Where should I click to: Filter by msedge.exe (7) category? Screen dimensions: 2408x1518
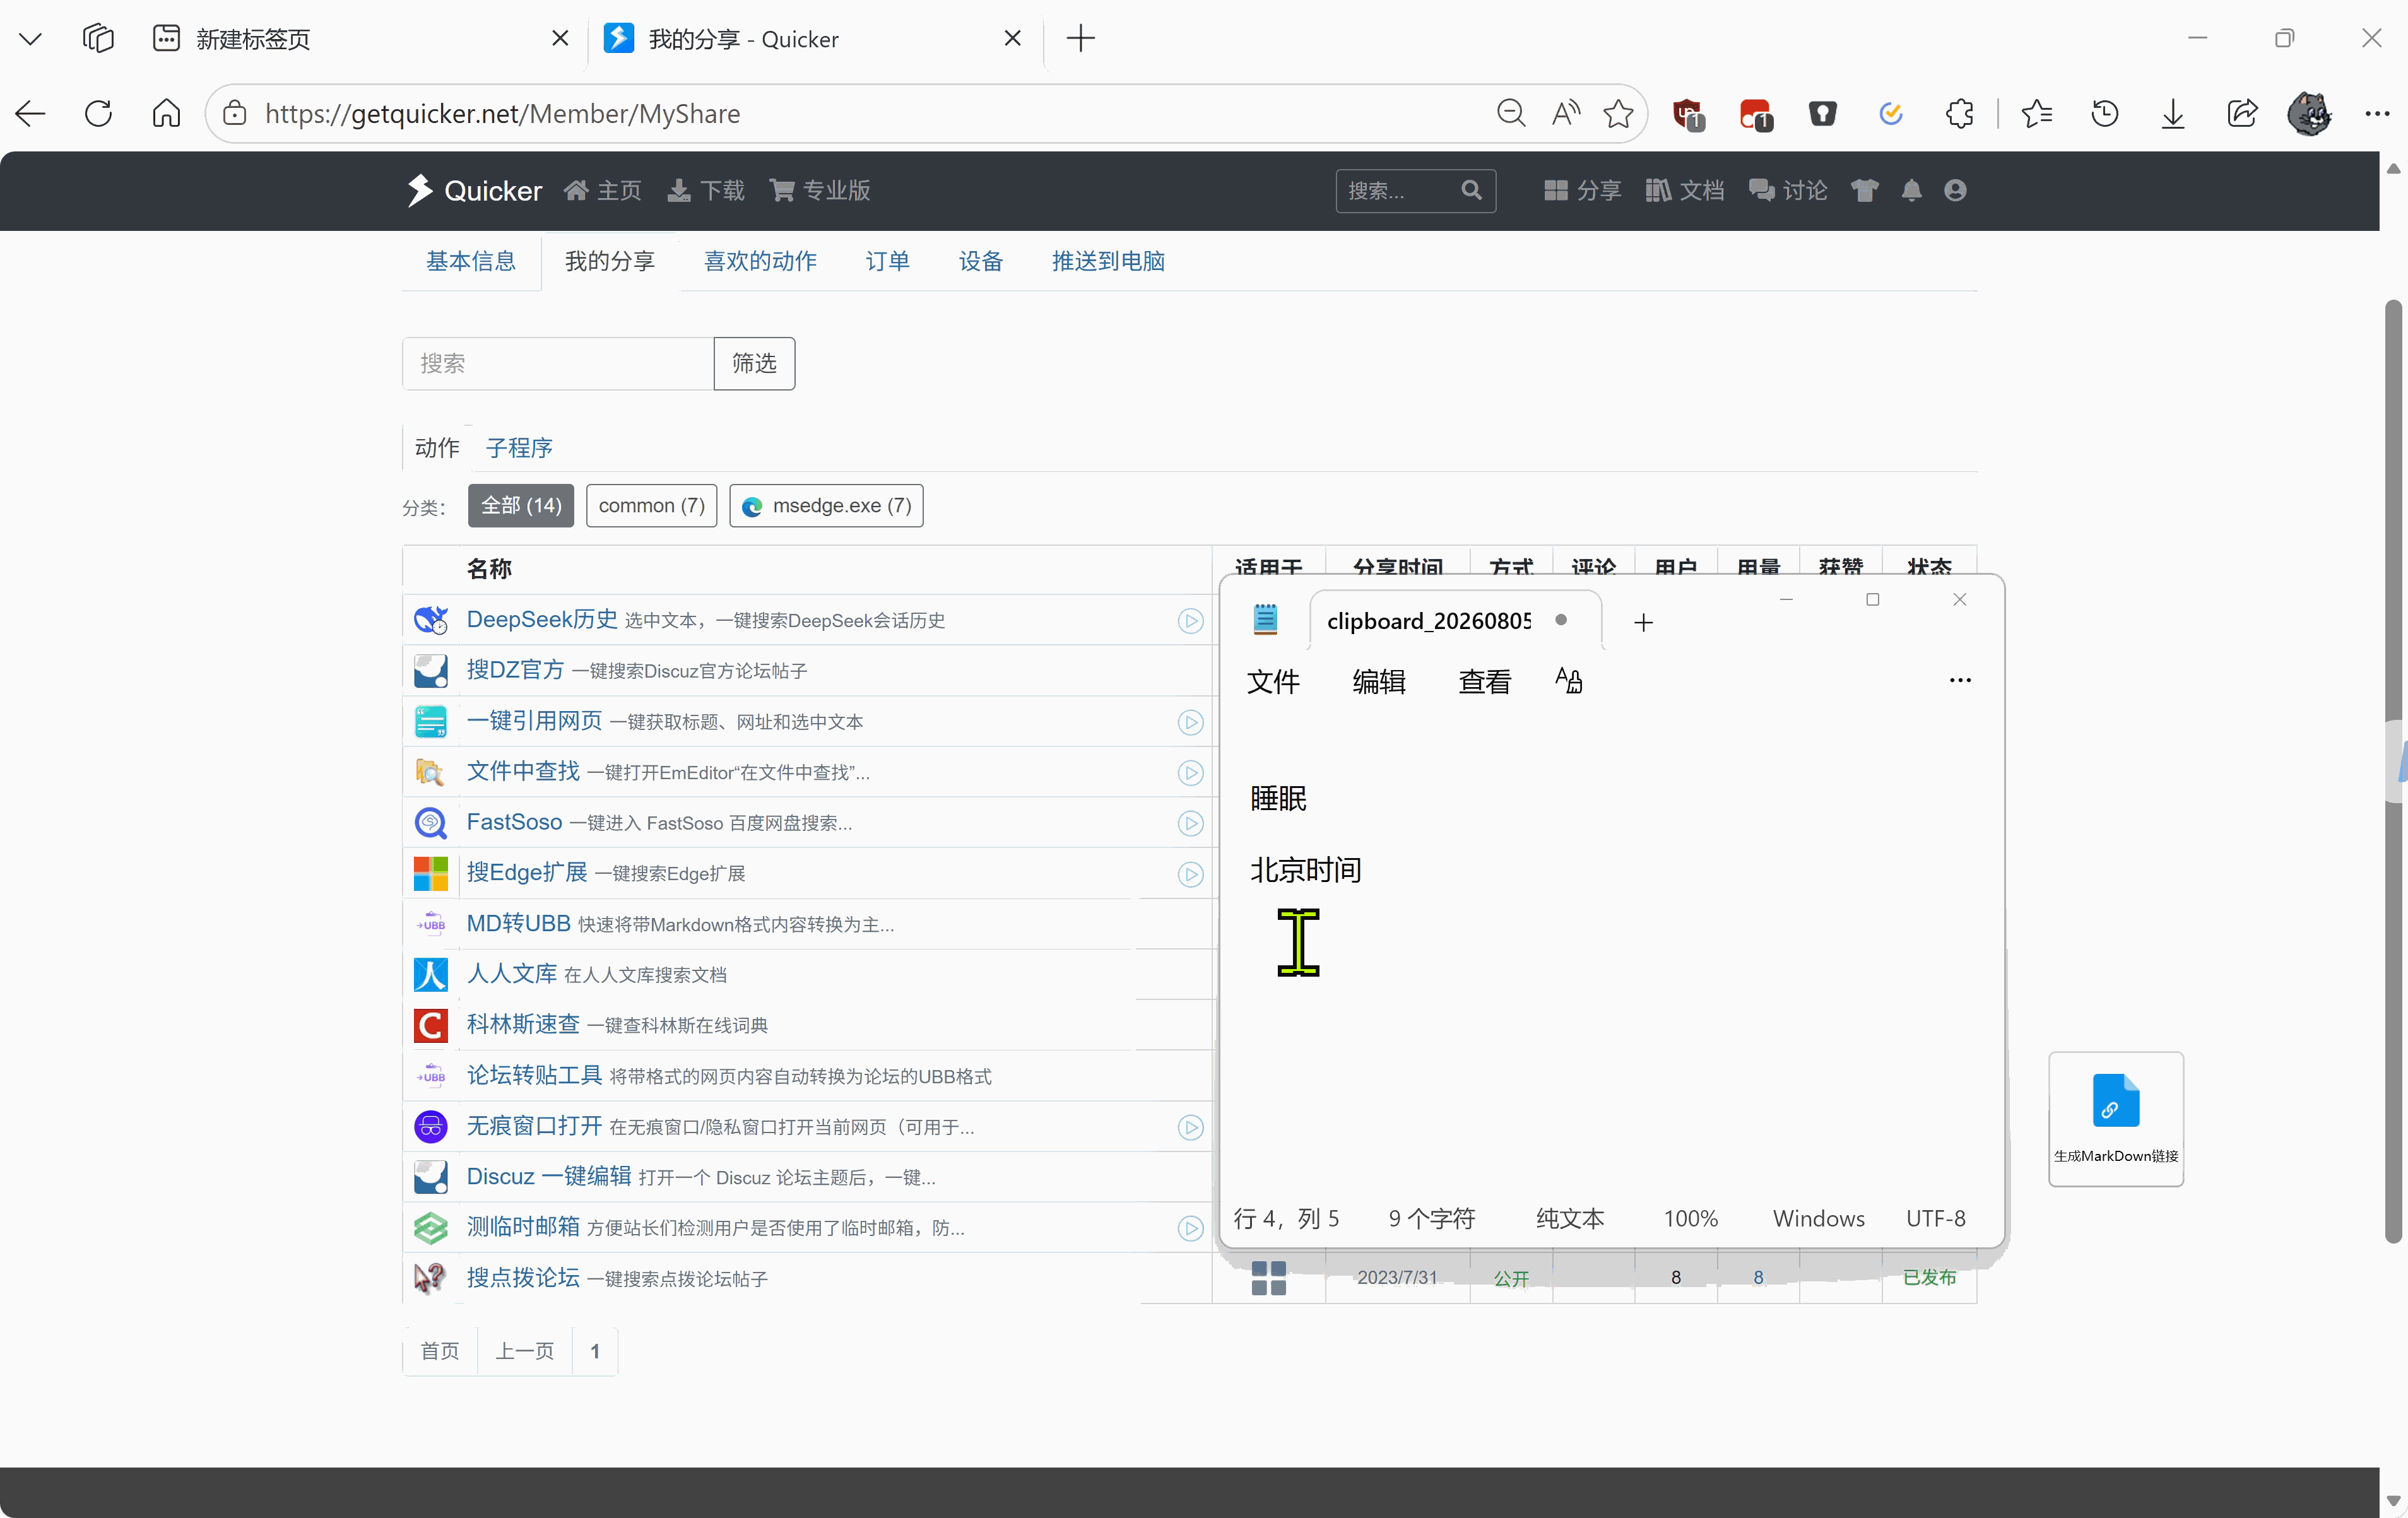[826, 505]
